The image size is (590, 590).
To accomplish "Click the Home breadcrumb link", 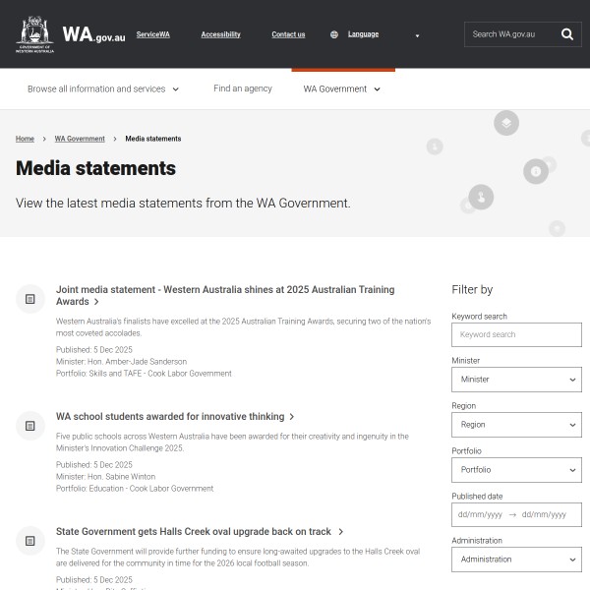I will coord(25,139).
